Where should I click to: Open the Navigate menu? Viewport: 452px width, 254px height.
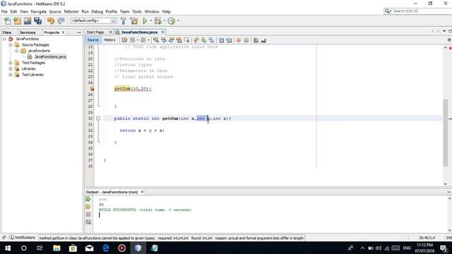click(39, 11)
